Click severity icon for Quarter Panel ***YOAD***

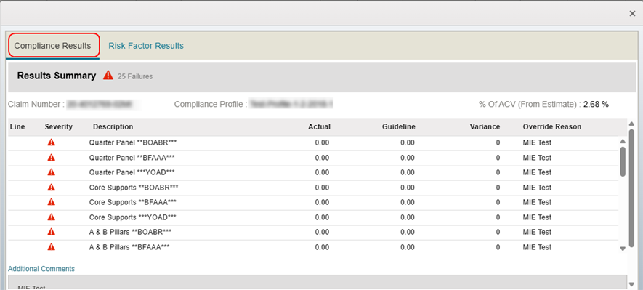tap(52, 172)
